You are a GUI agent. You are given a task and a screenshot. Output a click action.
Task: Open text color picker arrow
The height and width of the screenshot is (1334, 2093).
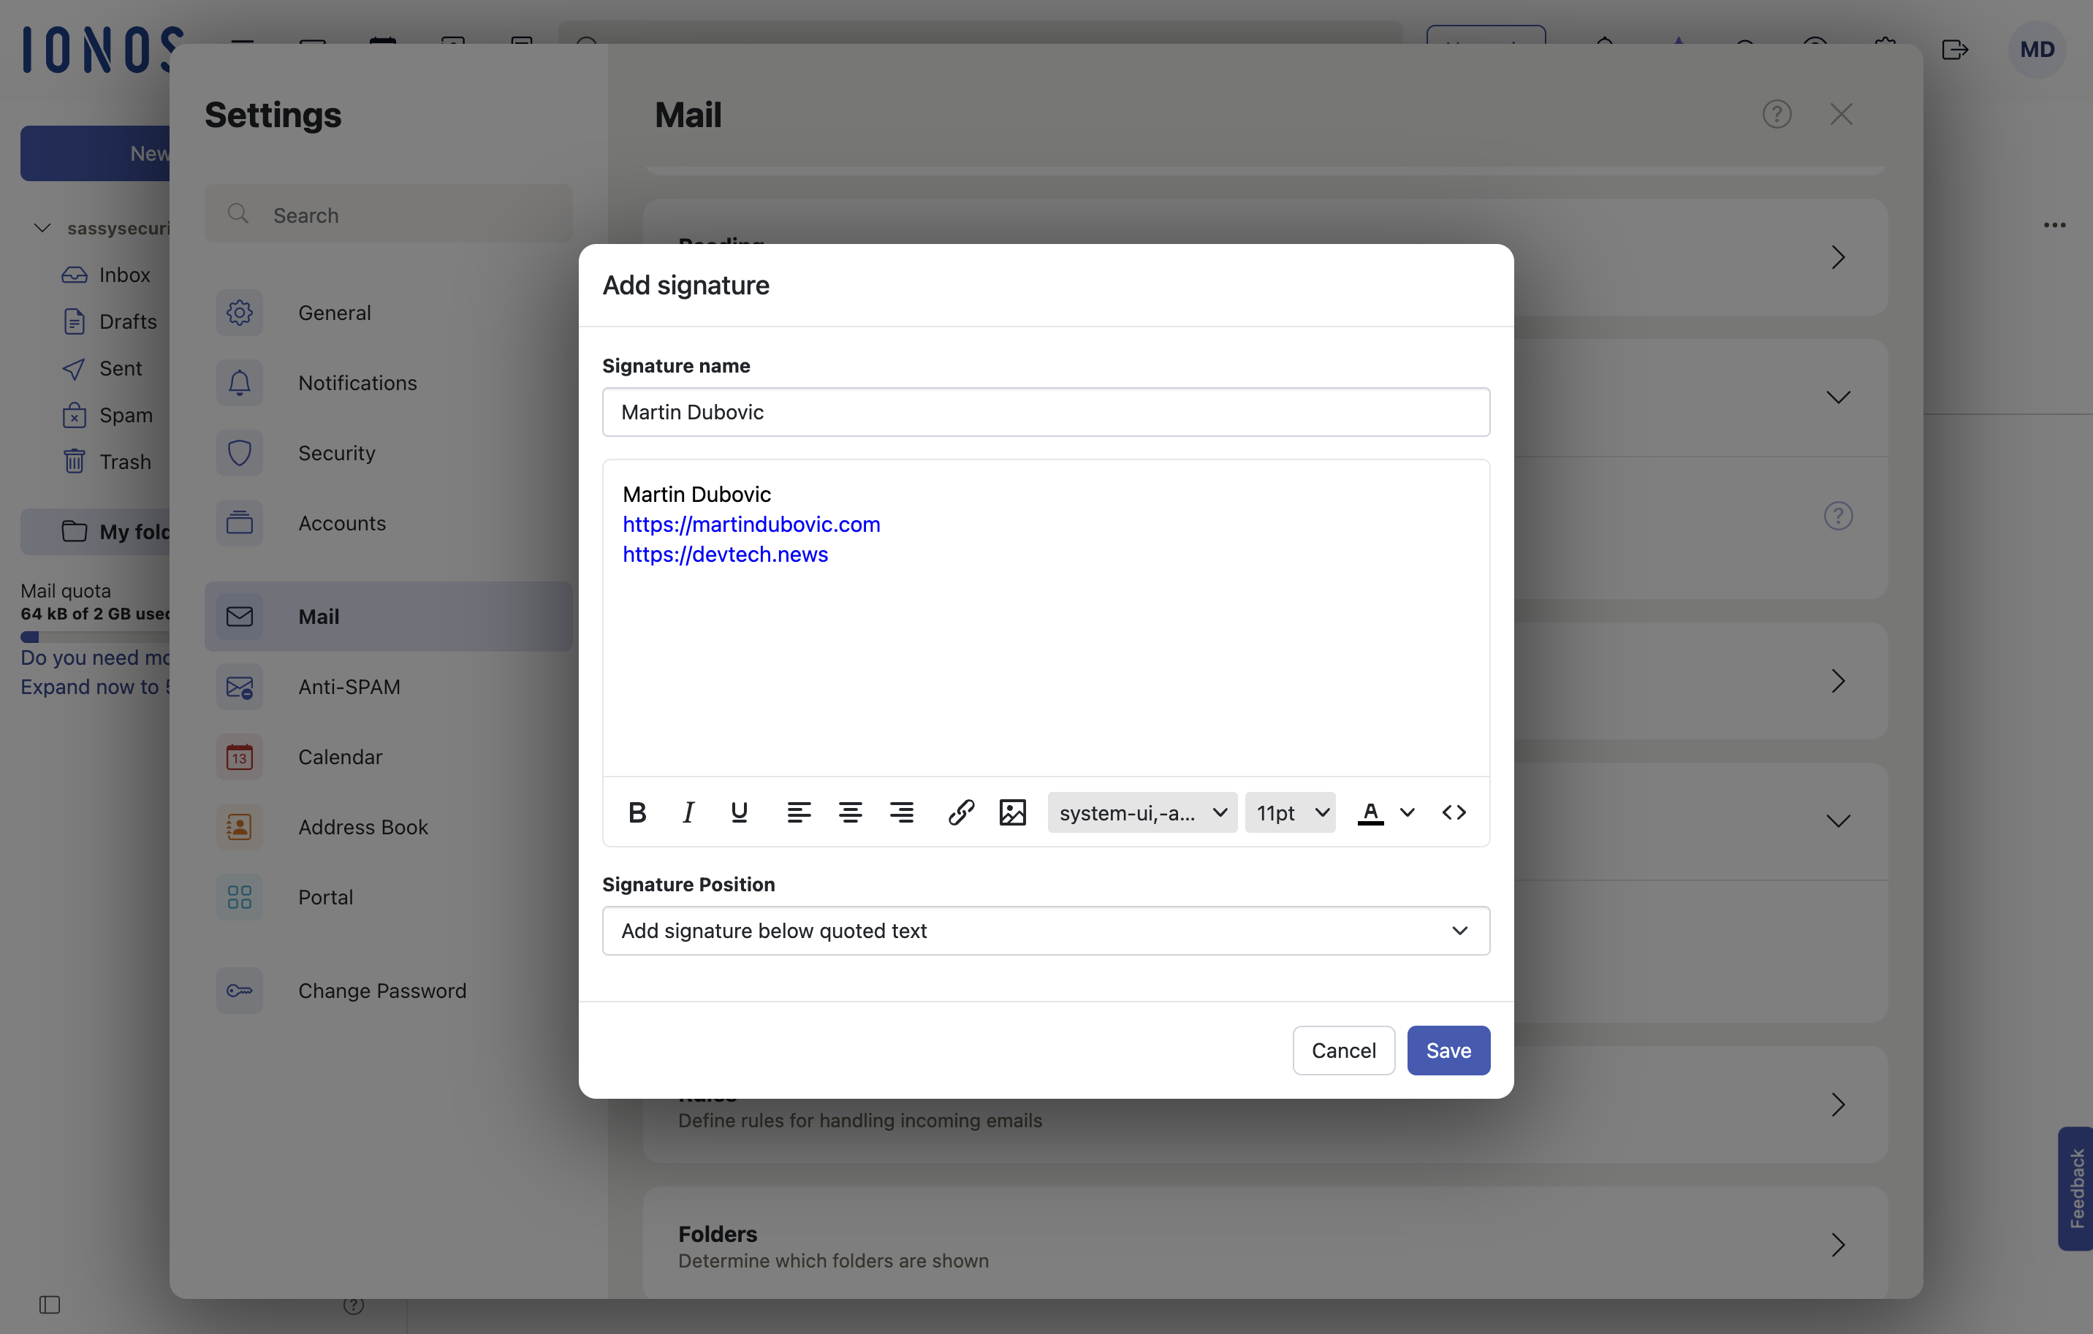1408,812
